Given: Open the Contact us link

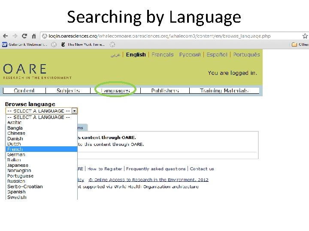Looking at the screenshot, I should click(x=202, y=169).
